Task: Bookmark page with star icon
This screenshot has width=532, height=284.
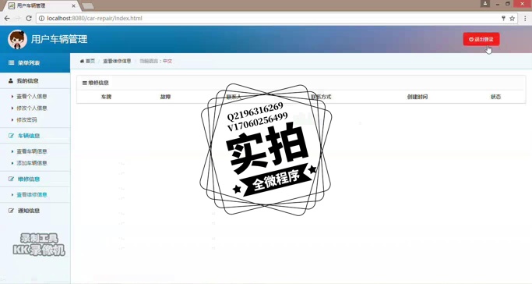Action: tap(512, 19)
